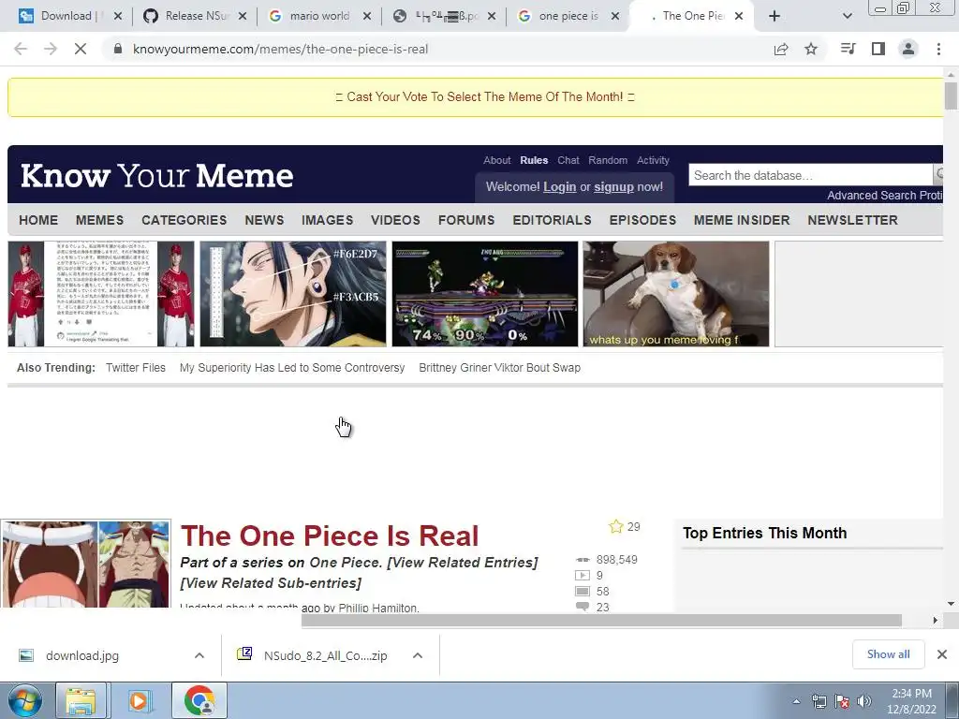Click the padlock site info icon

pos(119,49)
